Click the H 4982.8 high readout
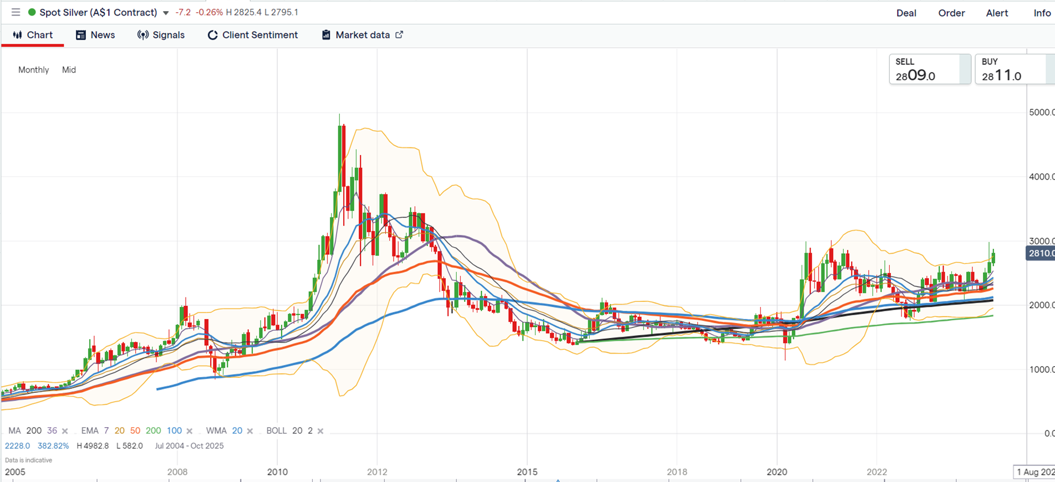This screenshot has height=482, width=1055. coord(93,445)
